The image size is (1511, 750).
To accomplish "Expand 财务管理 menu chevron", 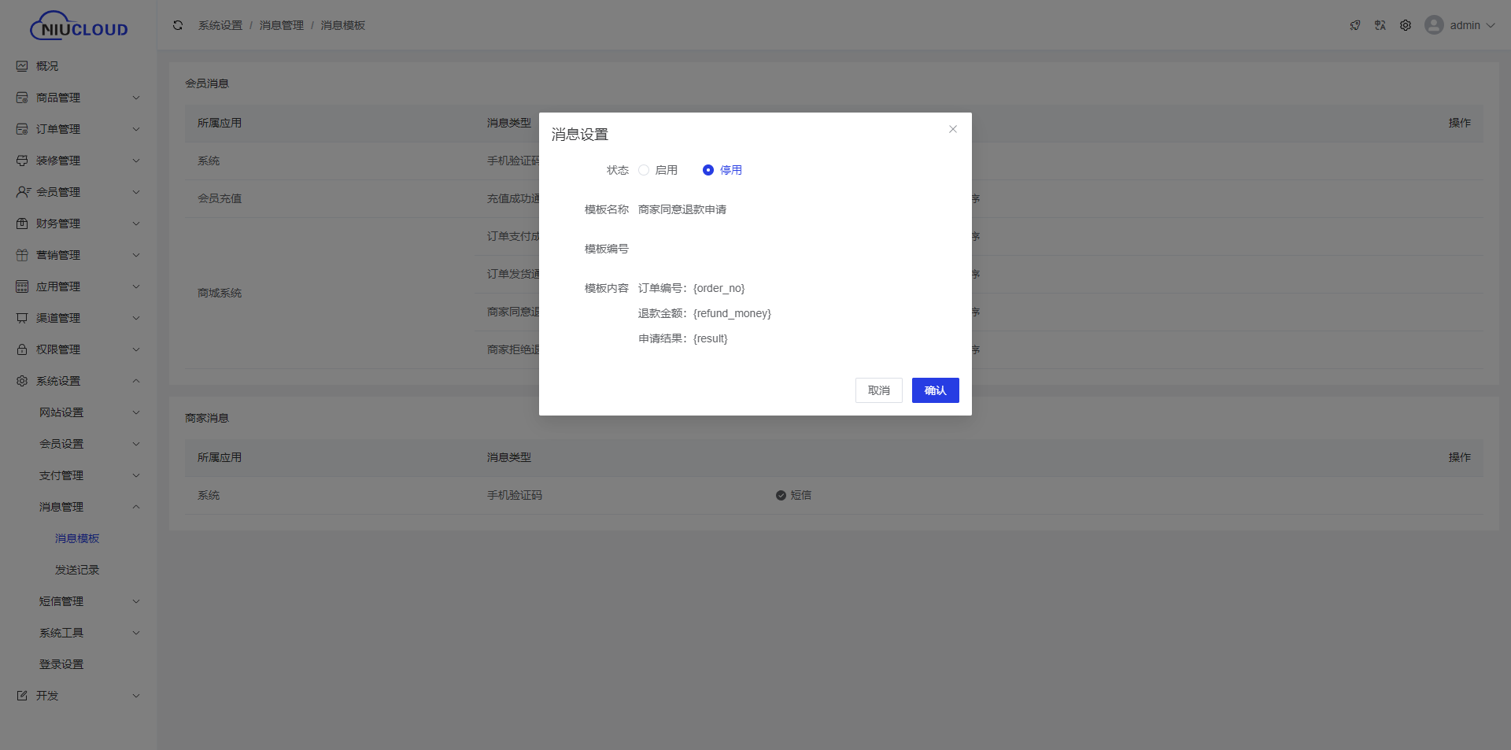I will (x=136, y=224).
